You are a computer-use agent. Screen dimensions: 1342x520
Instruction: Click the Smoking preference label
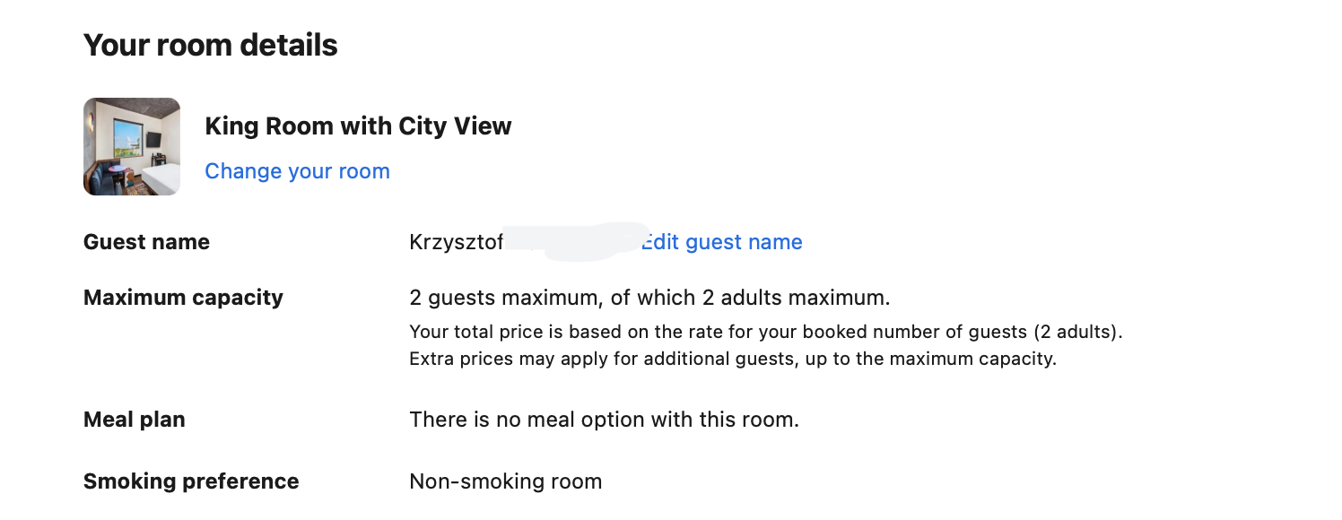tap(191, 481)
